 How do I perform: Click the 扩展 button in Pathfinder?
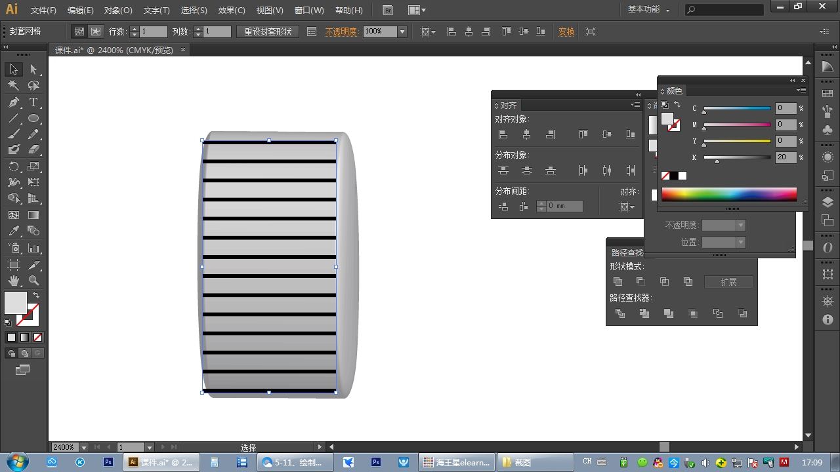[728, 282]
